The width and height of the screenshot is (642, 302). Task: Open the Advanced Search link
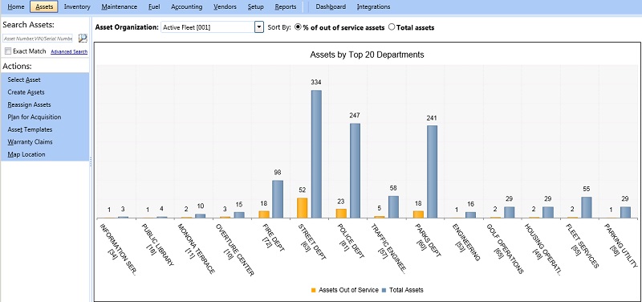pyautogui.click(x=69, y=51)
